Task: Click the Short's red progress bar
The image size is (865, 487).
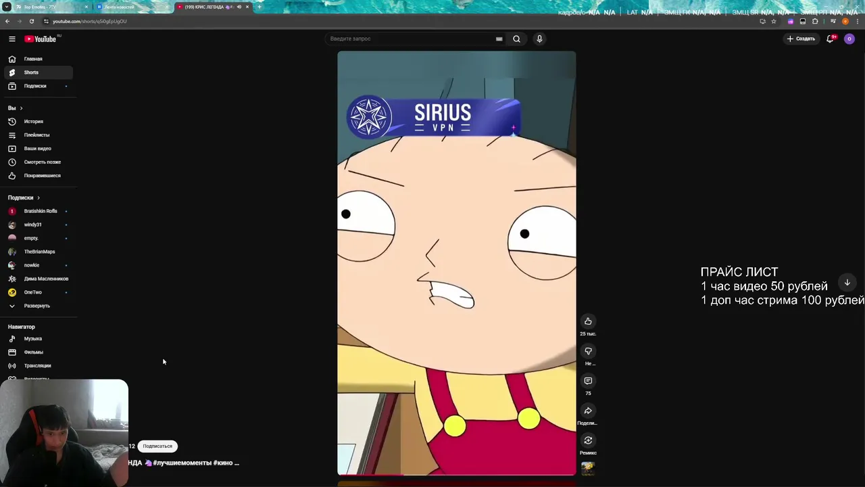Action: [457, 475]
